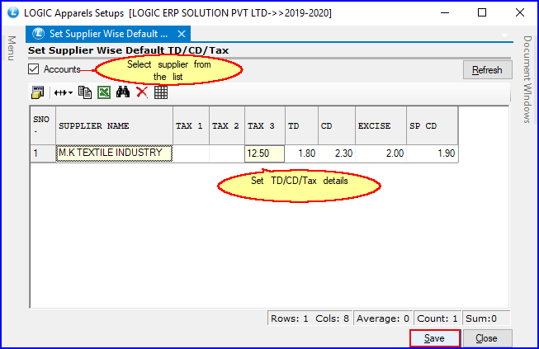Open the Document Windows side panel

527,79
